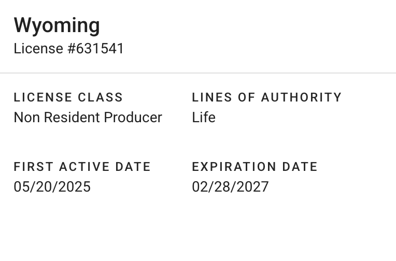This screenshot has width=396, height=261.
Task: Click the License #631541 subtitle text
Action: 69,49
